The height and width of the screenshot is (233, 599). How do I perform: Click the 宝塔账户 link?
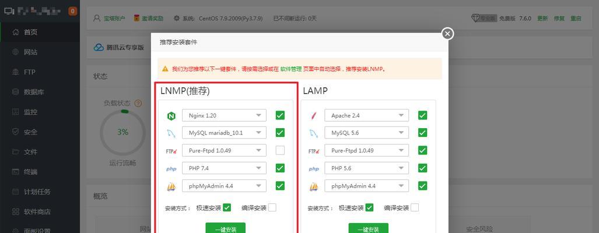tap(114, 18)
